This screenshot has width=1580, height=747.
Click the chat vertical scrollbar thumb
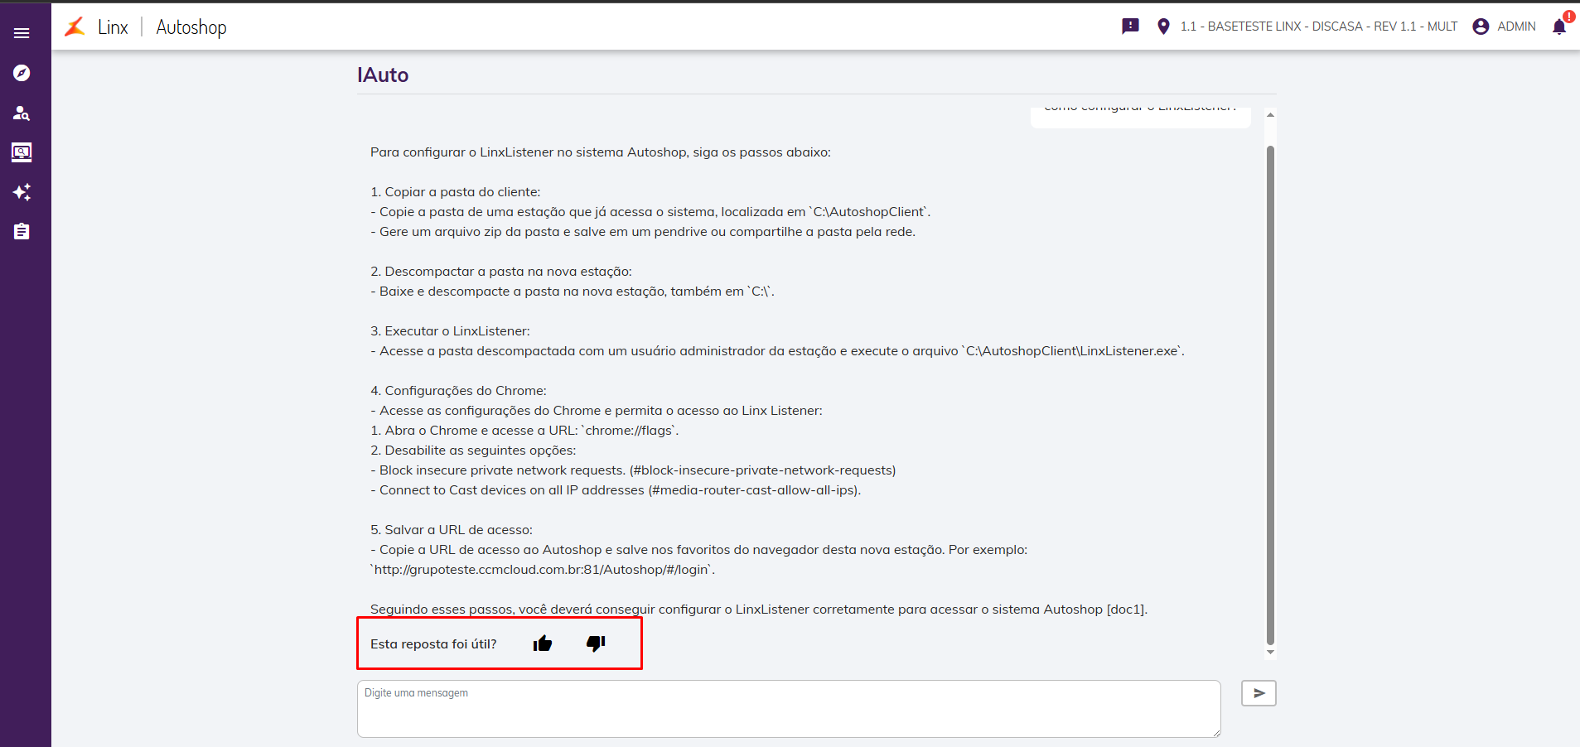(x=1270, y=395)
